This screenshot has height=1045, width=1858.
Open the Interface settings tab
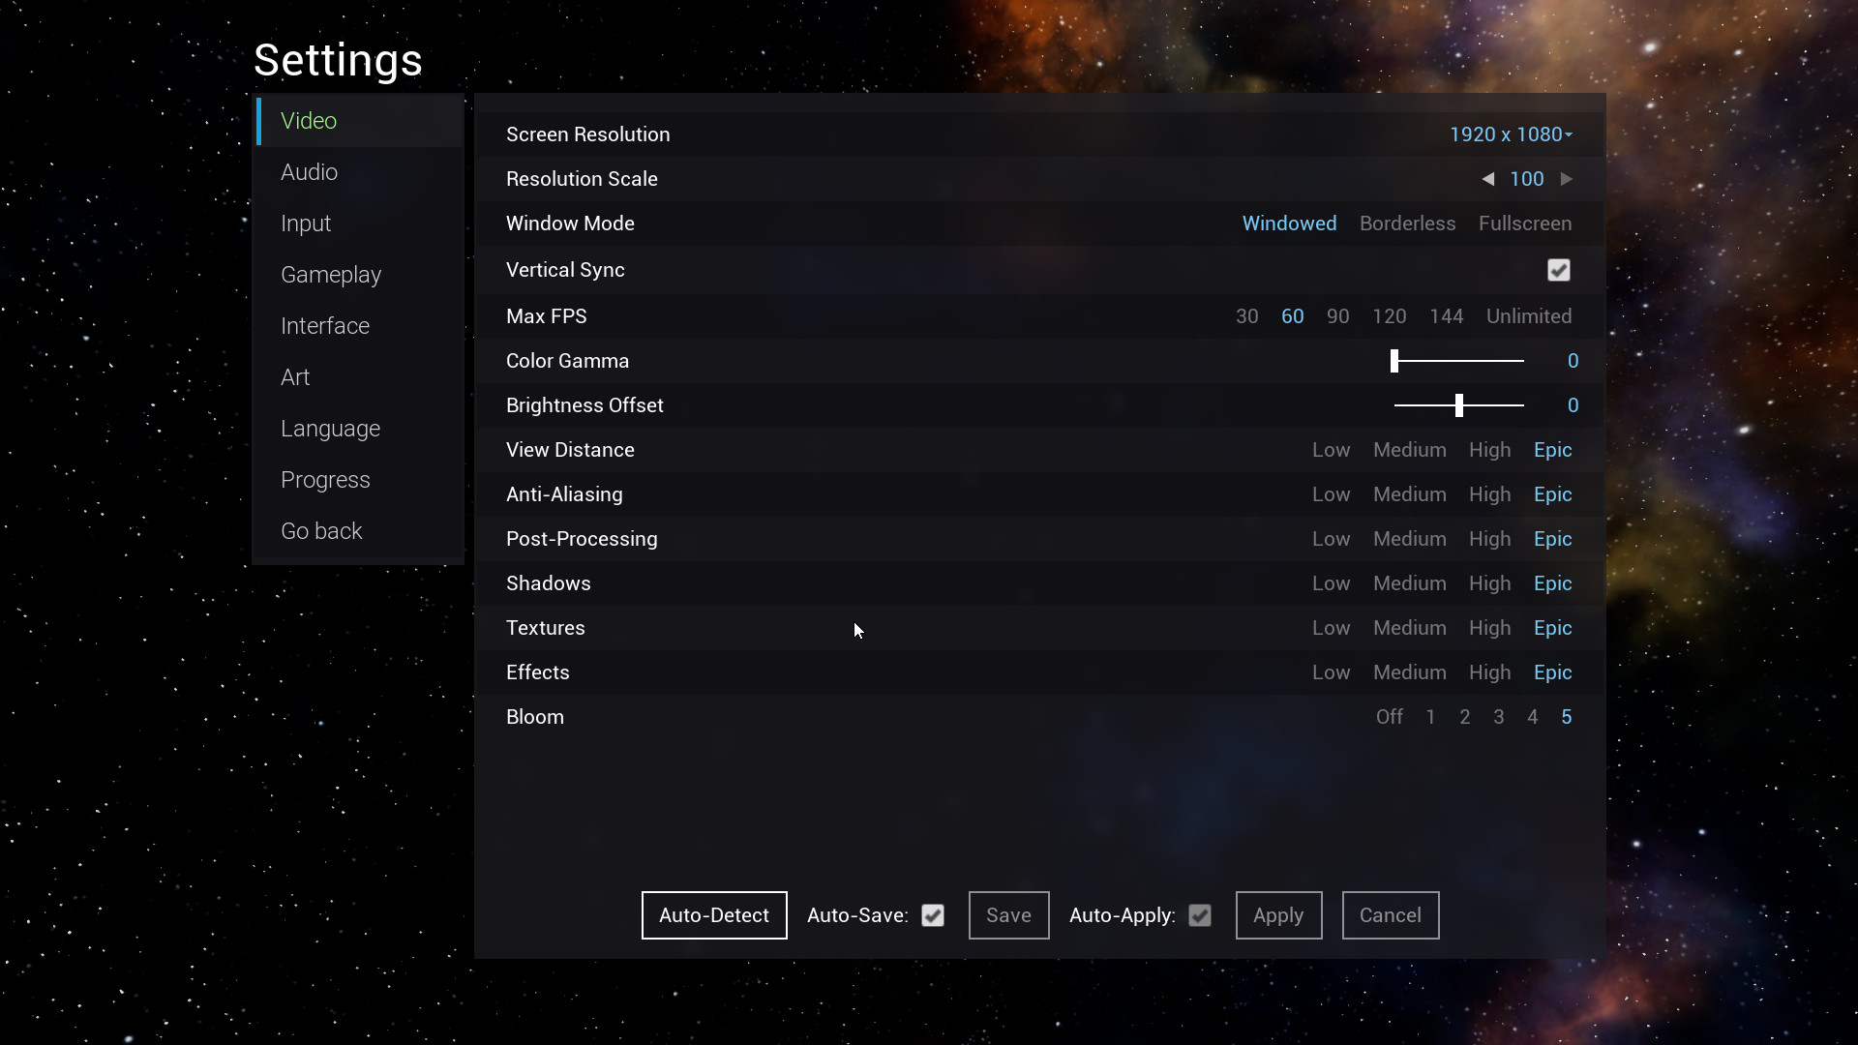[325, 326]
